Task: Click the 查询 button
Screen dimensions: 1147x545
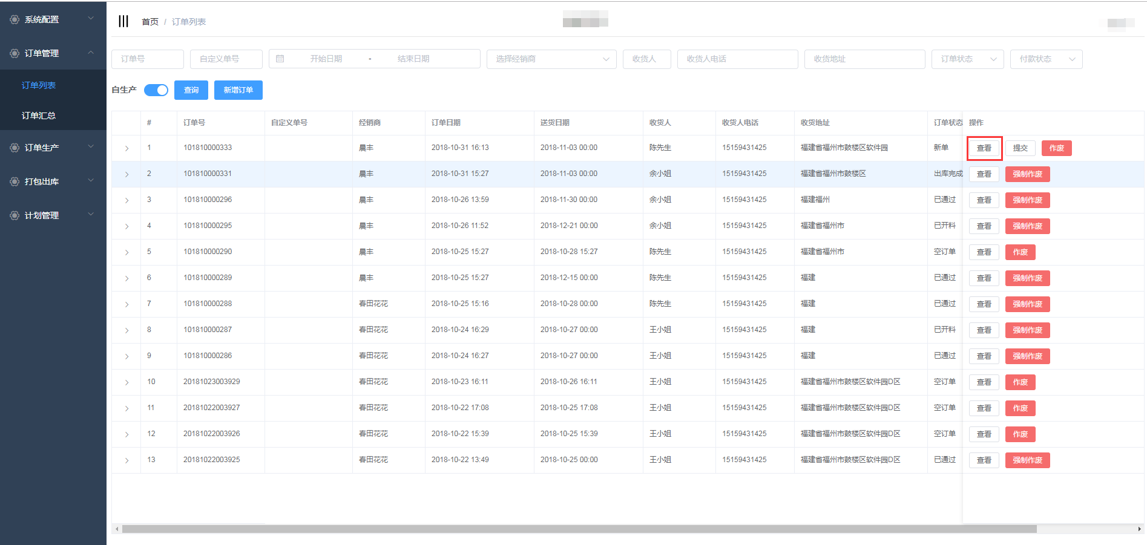Action: click(191, 90)
